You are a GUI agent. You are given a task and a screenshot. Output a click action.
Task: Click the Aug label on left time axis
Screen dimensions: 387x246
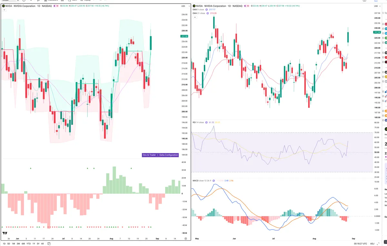111,238
